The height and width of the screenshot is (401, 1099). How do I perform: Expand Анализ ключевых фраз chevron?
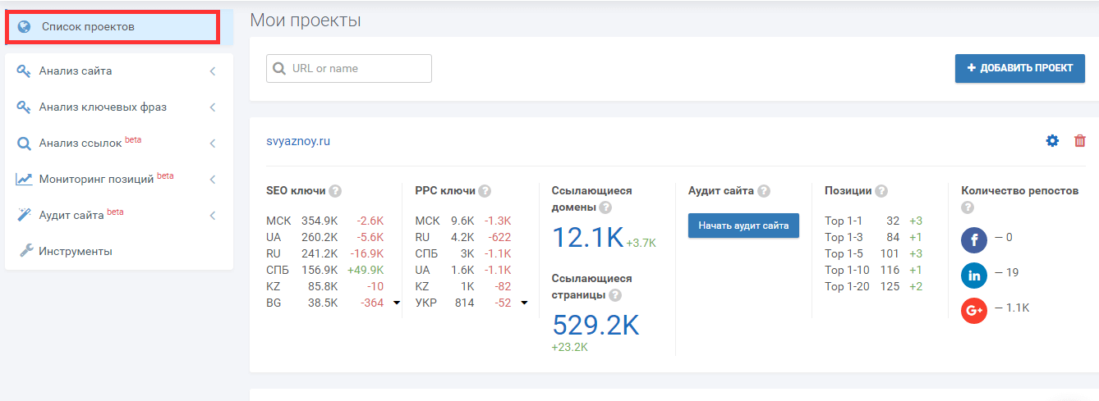[213, 107]
